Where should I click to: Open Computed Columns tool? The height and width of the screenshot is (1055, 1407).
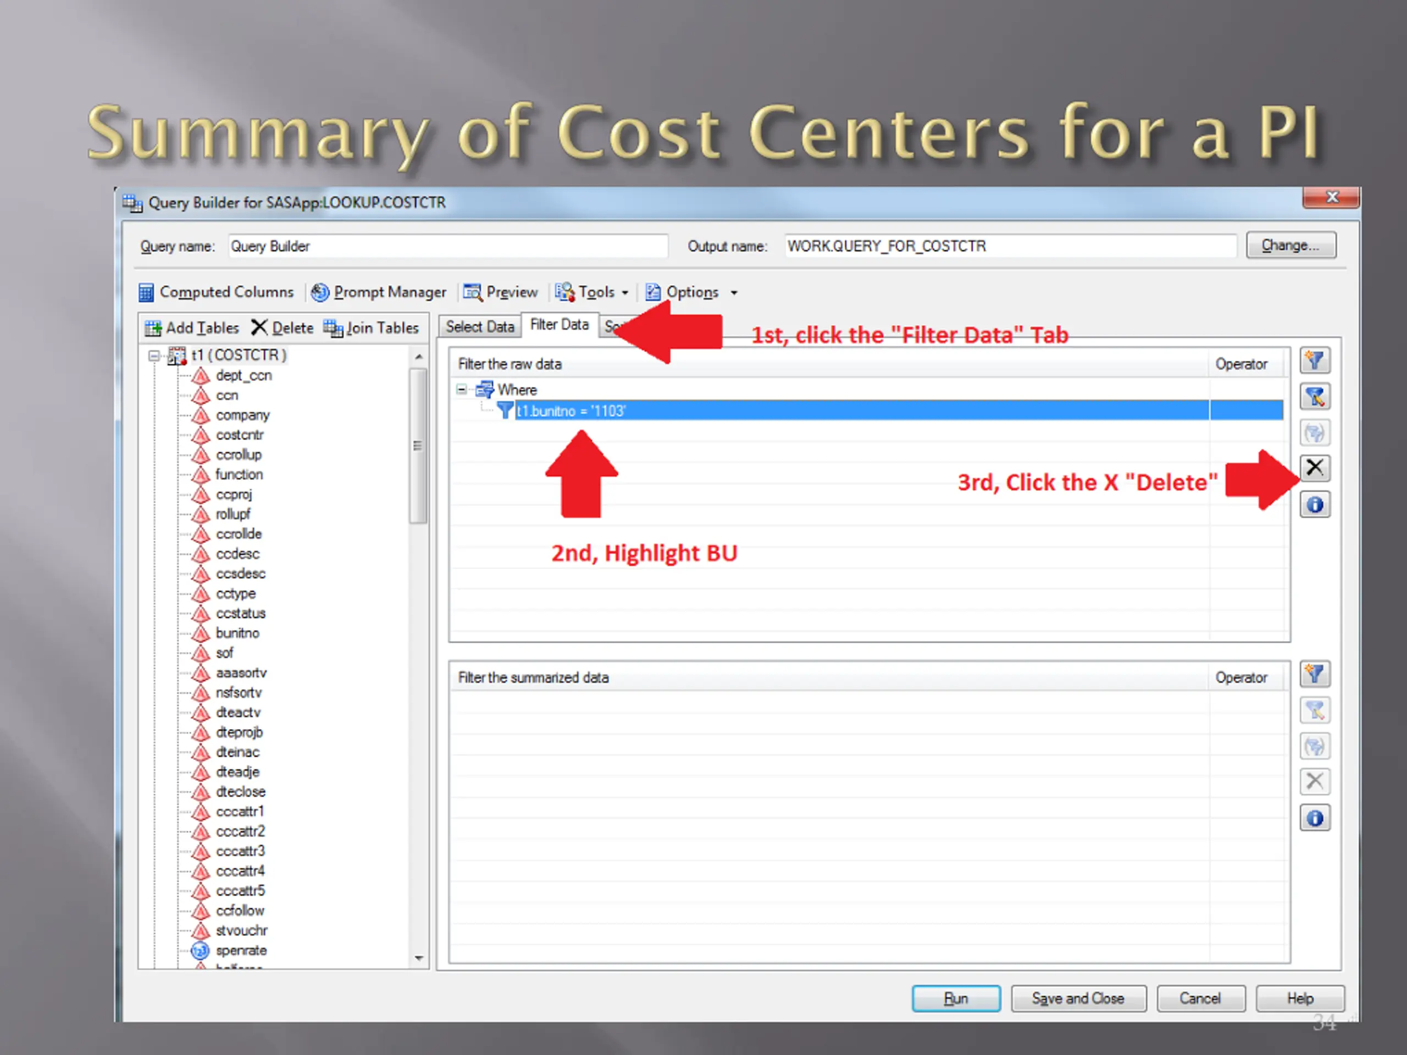(x=216, y=292)
